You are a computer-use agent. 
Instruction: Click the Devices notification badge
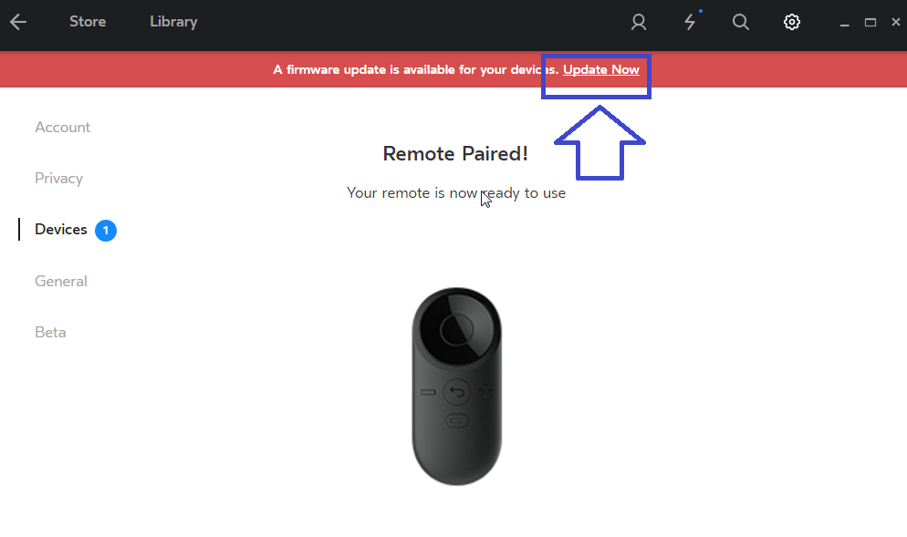click(106, 230)
